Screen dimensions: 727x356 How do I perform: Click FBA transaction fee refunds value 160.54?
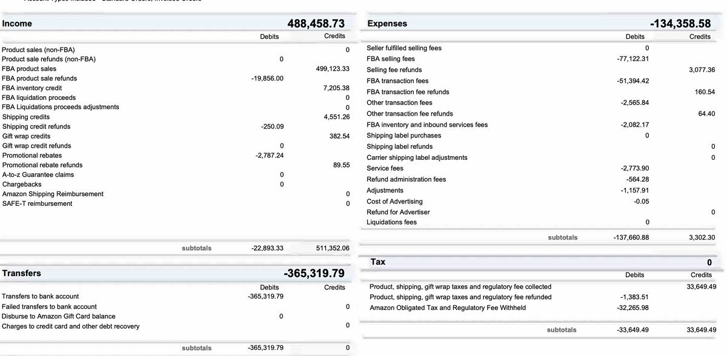pos(705,92)
